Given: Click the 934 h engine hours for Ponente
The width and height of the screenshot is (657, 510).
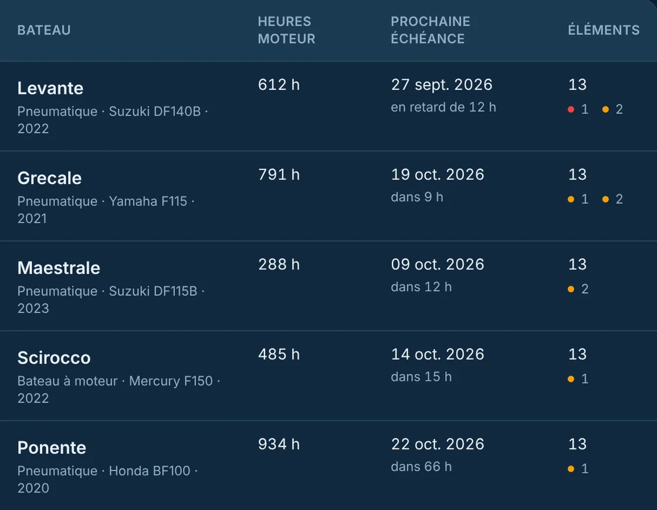Looking at the screenshot, I should [x=279, y=444].
